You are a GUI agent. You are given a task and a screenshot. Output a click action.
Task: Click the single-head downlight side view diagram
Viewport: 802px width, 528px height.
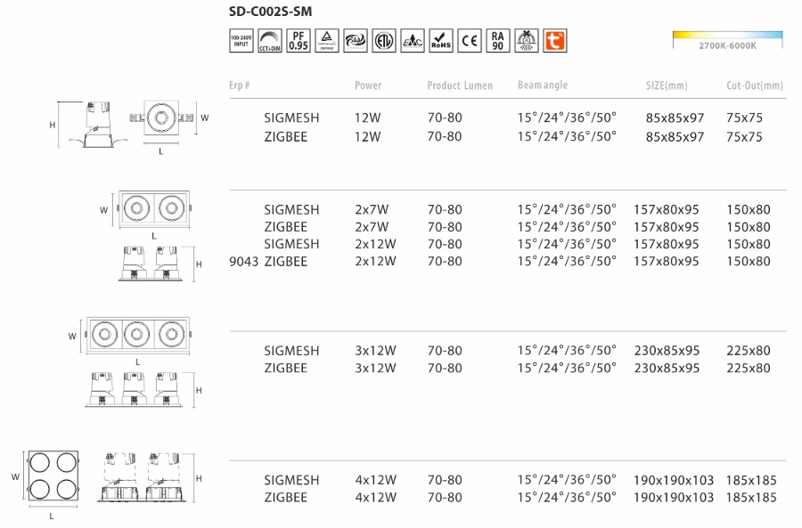click(97, 125)
